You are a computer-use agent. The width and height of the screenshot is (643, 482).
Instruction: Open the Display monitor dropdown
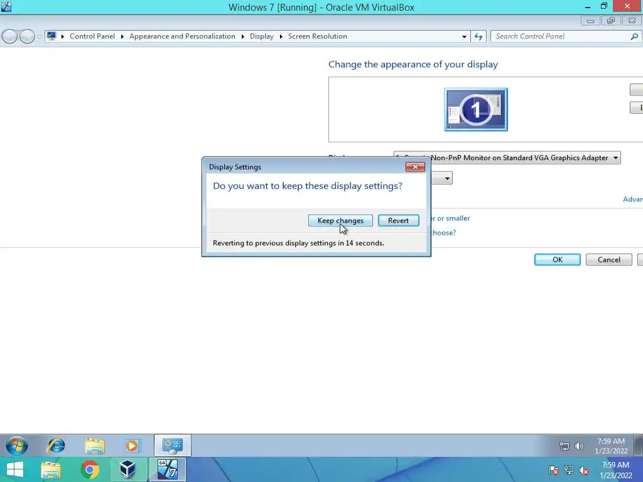coord(507,158)
